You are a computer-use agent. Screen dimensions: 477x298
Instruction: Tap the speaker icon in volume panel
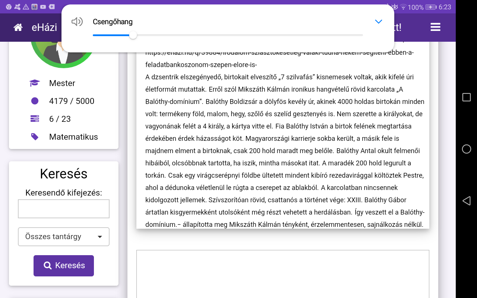tap(77, 22)
